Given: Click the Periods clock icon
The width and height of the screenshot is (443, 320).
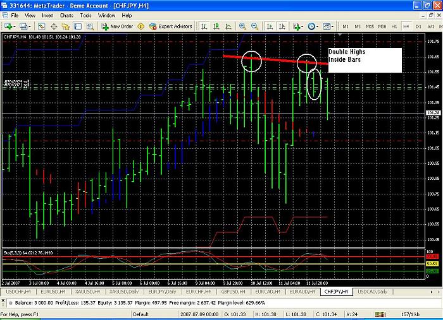Looking at the screenshot, I should click(311, 27).
